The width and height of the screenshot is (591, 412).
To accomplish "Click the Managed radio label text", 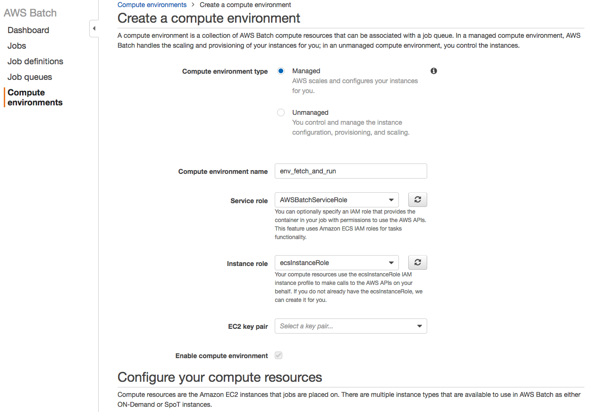I will click(x=306, y=71).
